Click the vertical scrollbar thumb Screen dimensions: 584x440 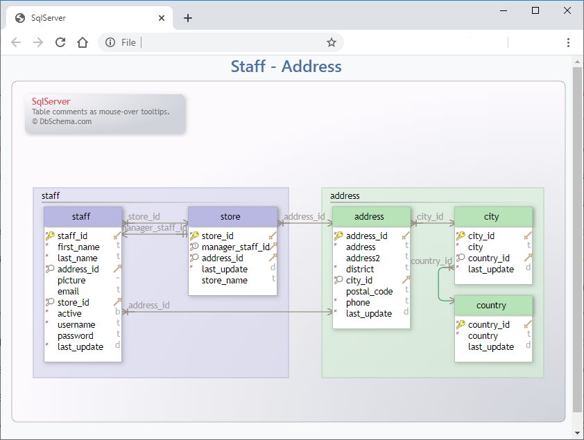pyautogui.click(x=577, y=239)
